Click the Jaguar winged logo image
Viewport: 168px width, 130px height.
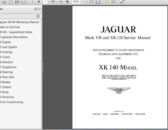(x=119, y=91)
